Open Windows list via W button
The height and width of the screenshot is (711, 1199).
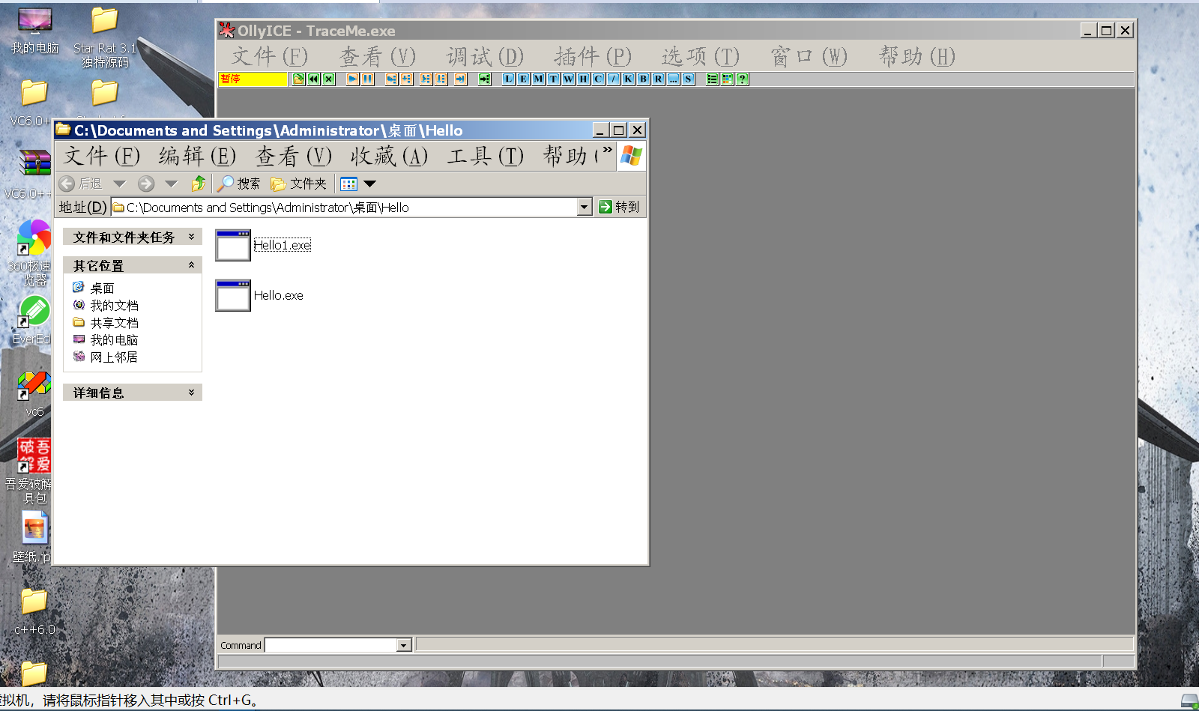point(568,79)
